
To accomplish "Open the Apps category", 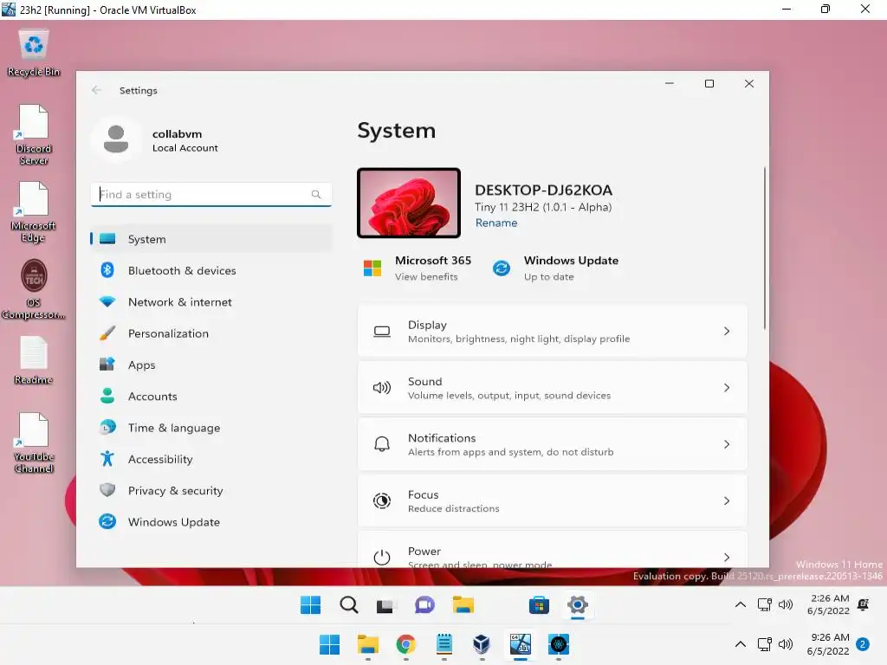I will click(x=211, y=365).
